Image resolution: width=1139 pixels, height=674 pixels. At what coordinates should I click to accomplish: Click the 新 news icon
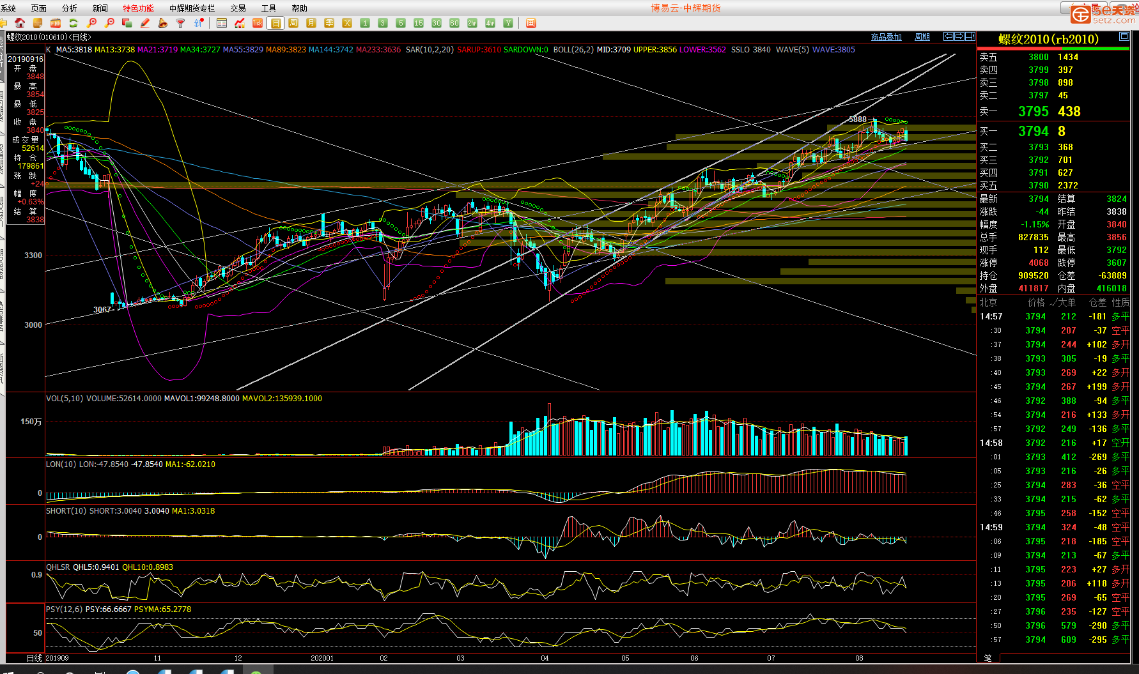click(199, 23)
